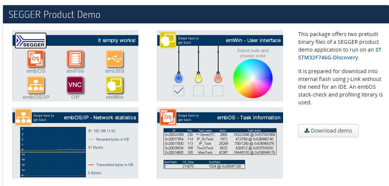Click the OS_Time value 213070
The width and height of the screenshot is (389, 186).
[x=188, y=166]
